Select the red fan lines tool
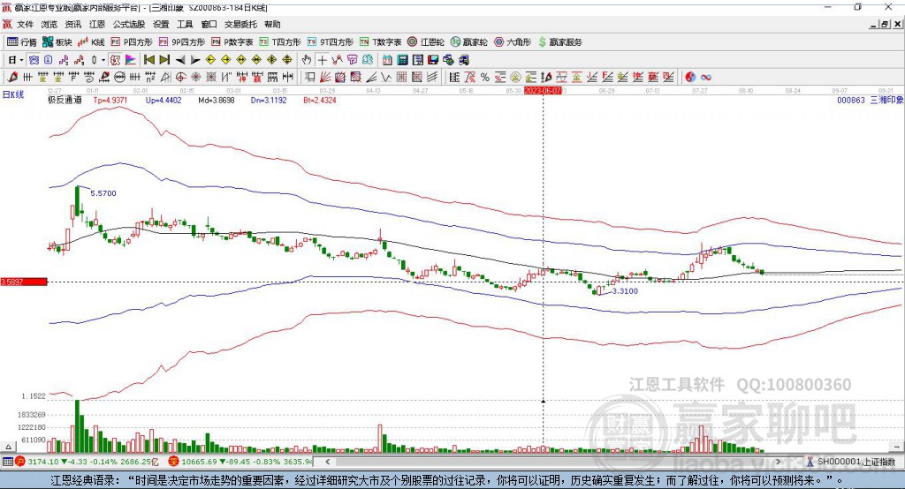 click(325, 77)
